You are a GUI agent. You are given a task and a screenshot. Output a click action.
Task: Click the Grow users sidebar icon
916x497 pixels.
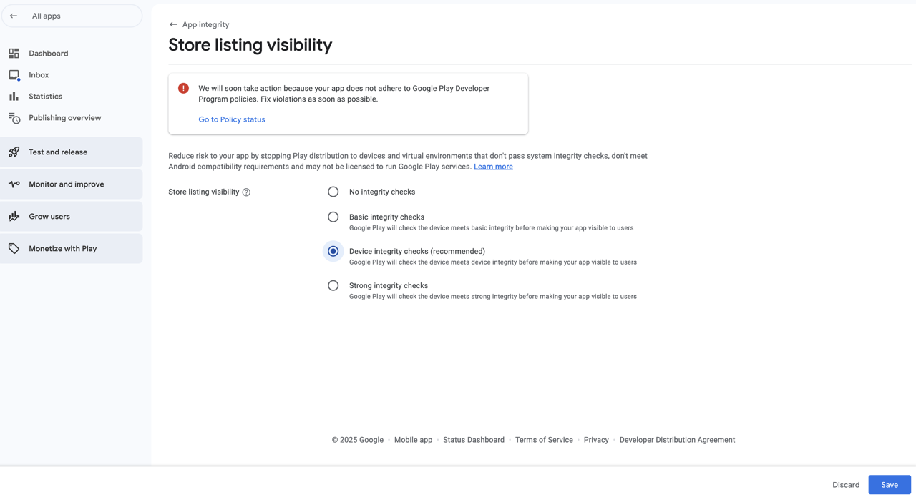14,216
